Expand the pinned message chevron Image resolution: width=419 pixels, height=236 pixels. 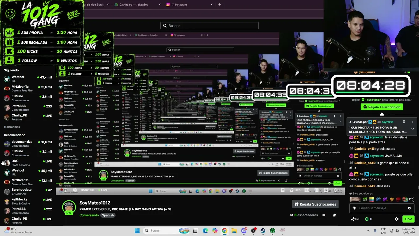[x=412, y=129]
